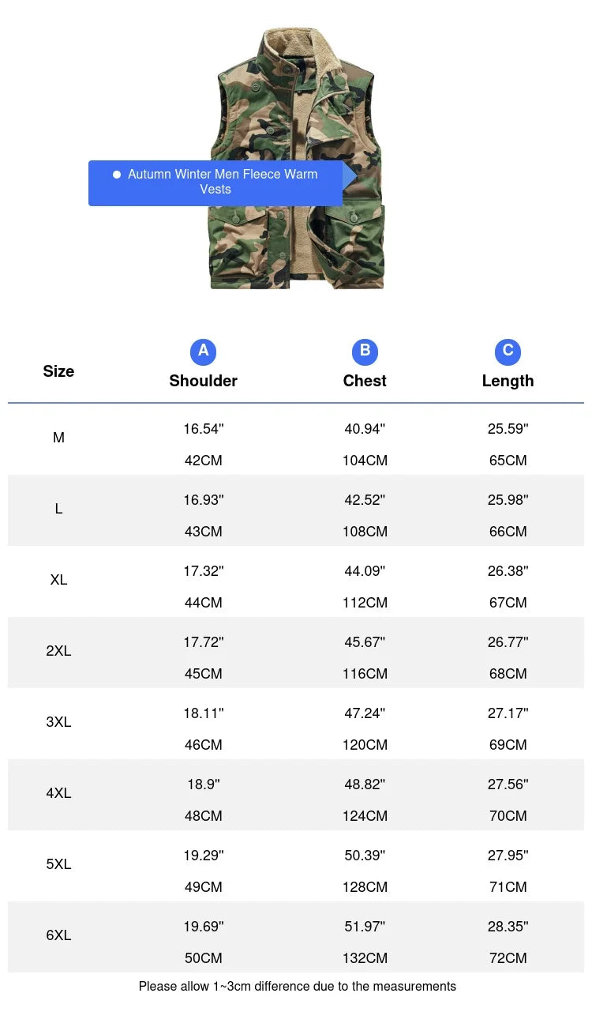Screen dimensions: 592x1027
Task: Select the 2XL size row label
Action: tap(58, 651)
